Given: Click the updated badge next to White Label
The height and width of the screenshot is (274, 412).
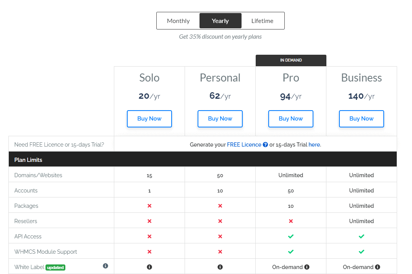Looking at the screenshot, I should [55, 267].
